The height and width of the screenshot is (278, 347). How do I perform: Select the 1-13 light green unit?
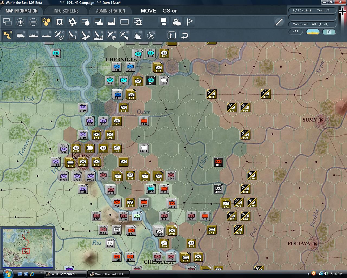click(137, 216)
